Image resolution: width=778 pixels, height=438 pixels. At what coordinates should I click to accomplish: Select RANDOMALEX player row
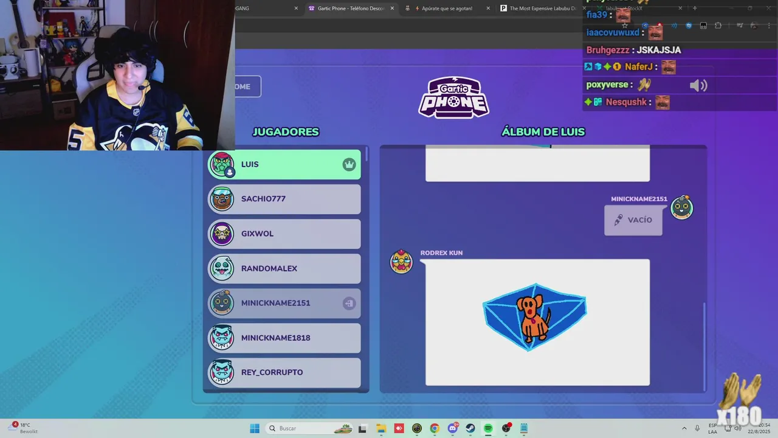pyautogui.click(x=284, y=268)
